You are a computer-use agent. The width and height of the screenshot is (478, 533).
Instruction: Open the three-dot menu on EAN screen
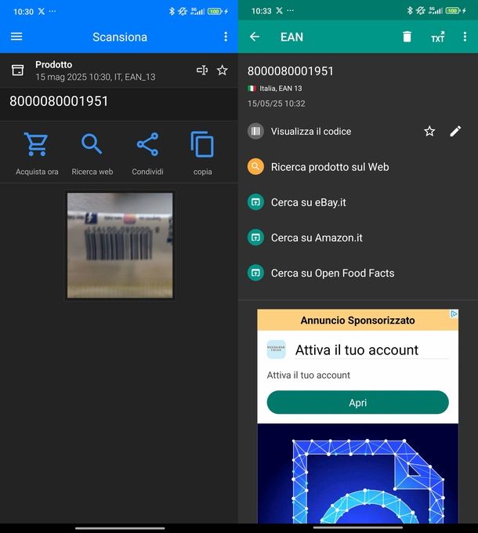click(x=465, y=37)
